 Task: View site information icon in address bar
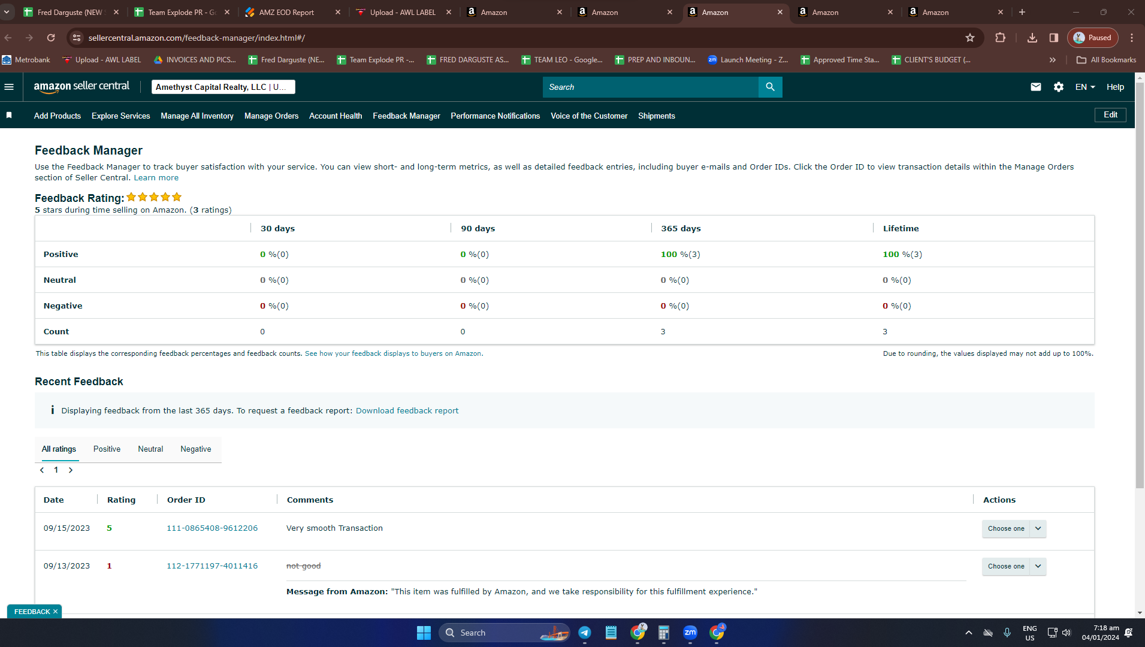pyautogui.click(x=76, y=38)
